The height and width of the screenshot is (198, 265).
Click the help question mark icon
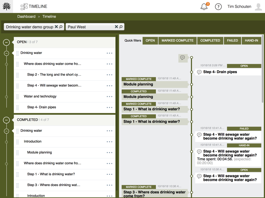tap(218, 7)
